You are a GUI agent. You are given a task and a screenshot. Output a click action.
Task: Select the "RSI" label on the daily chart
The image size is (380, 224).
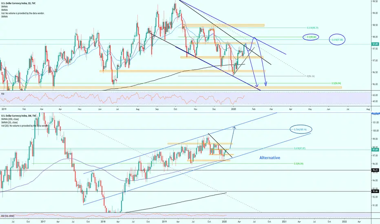(3, 94)
